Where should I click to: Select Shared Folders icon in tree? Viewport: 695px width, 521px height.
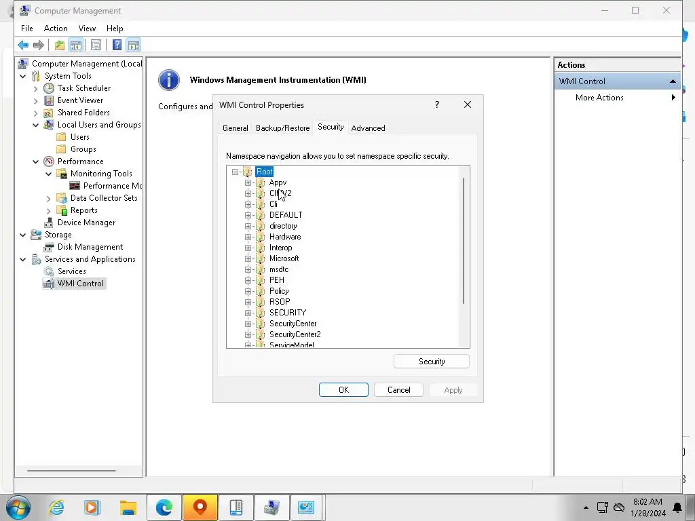coord(49,113)
